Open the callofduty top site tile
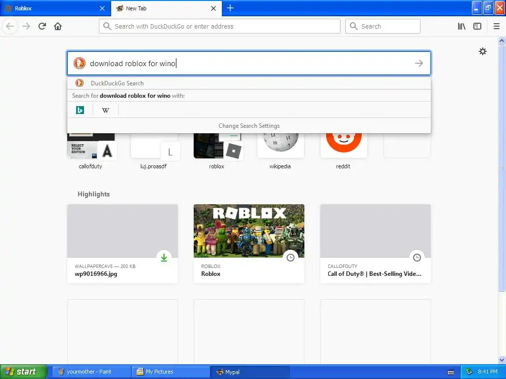The width and height of the screenshot is (506, 379). pos(91,151)
